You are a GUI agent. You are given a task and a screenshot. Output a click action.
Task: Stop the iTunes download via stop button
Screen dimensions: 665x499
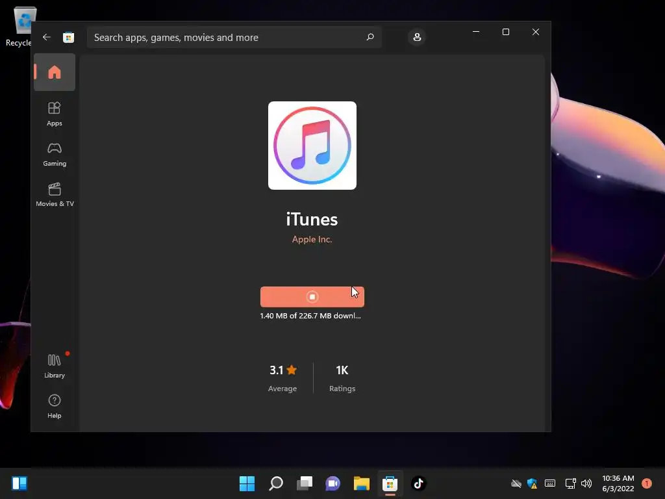pyautogui.click(x=312, y=296)
